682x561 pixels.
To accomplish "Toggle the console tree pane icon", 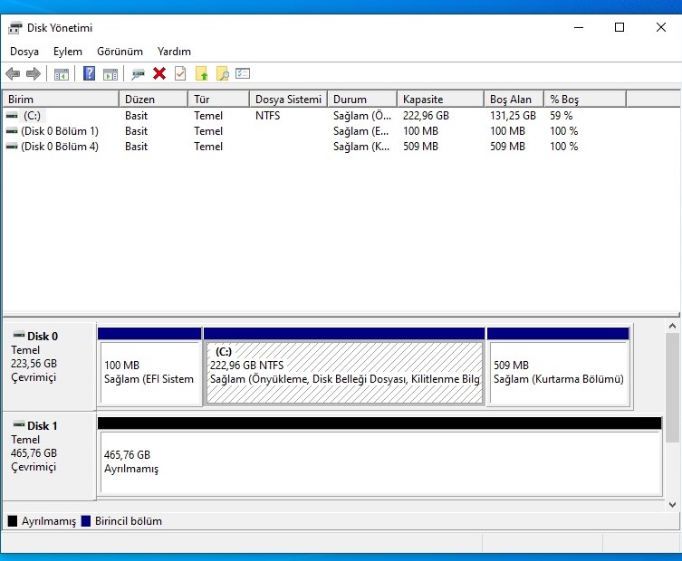I will point(62,74).
